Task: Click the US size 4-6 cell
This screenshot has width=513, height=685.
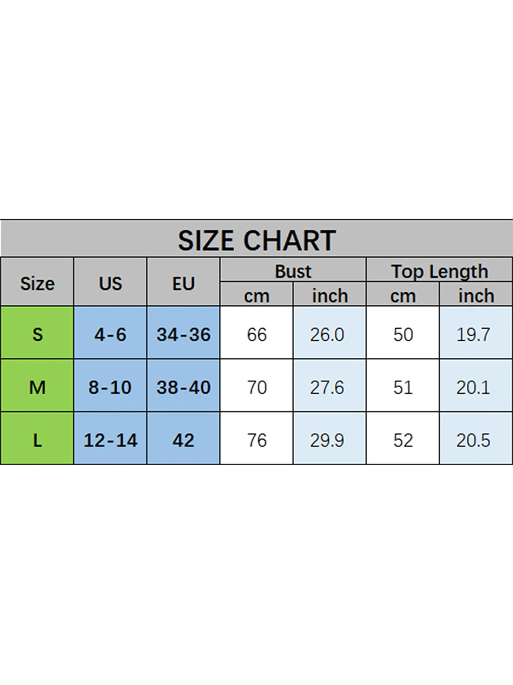Action: click(110, 333)
